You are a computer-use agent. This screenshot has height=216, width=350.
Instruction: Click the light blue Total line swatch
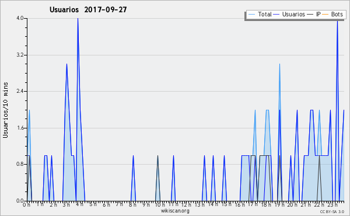pos(251,15)
